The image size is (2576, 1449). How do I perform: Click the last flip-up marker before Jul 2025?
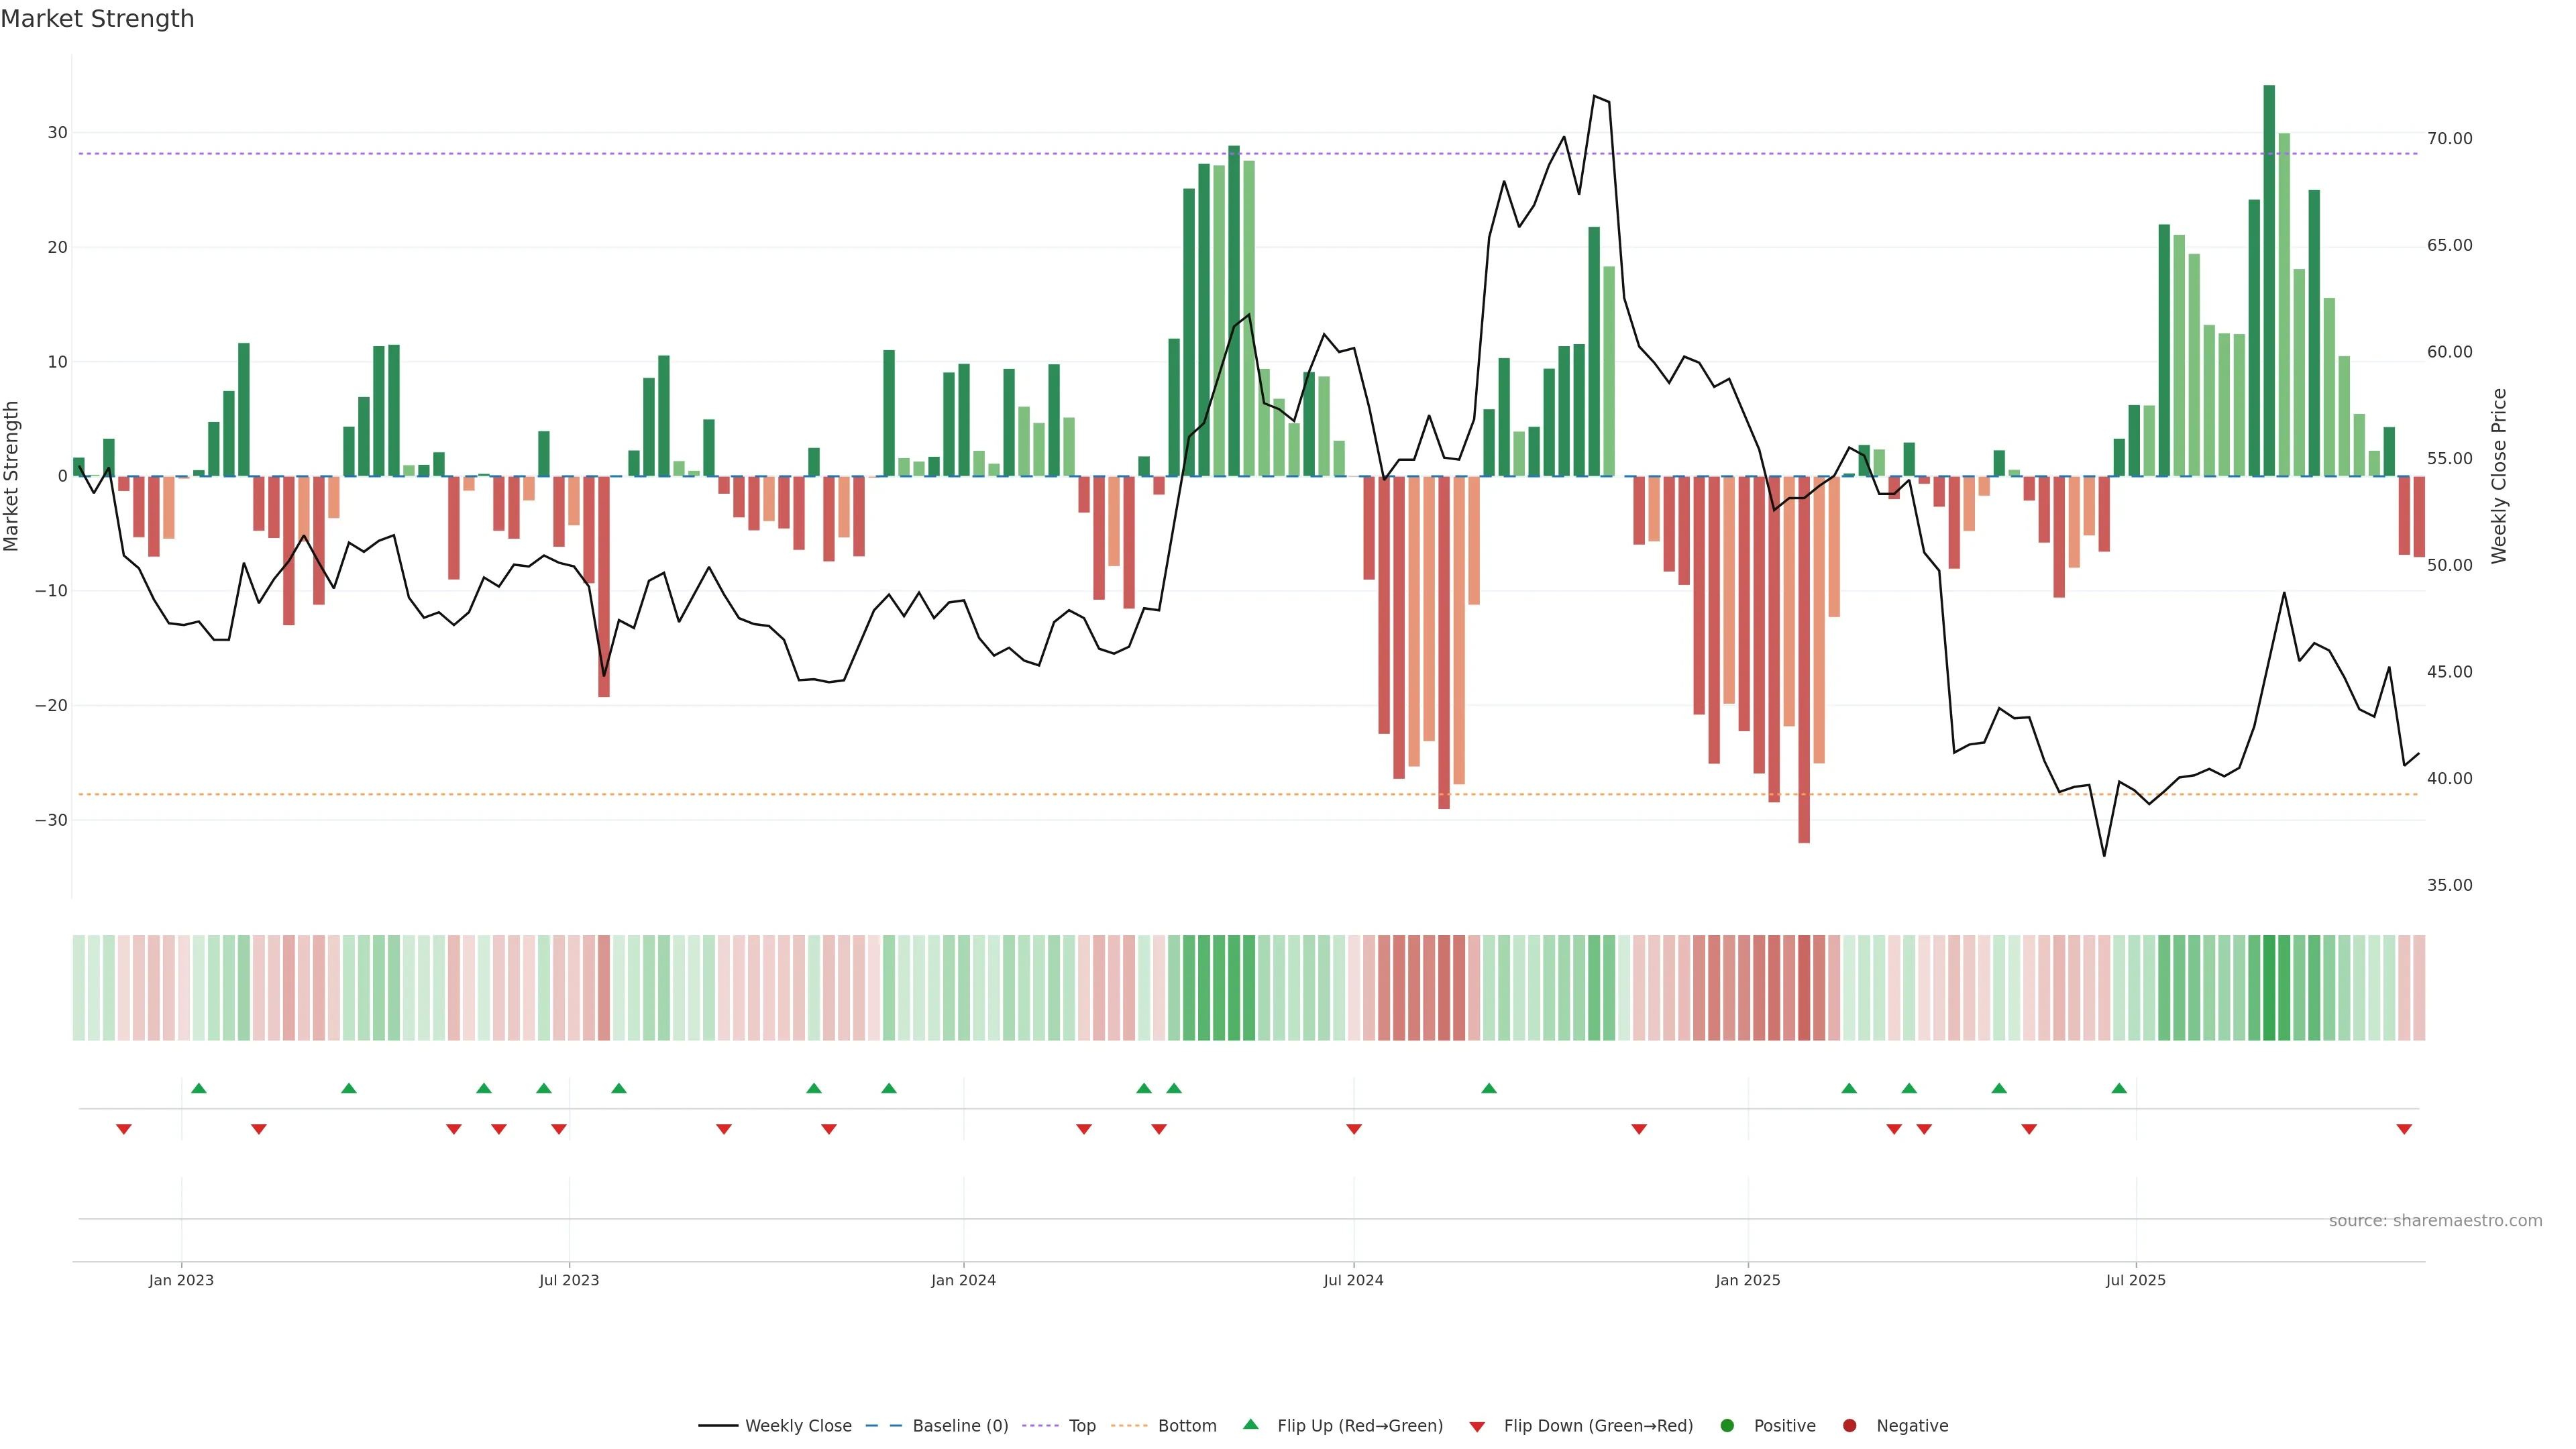click(x=2119, y=1088)
